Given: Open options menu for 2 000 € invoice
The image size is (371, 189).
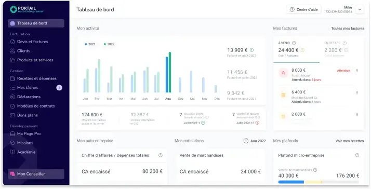Looking at the screenshot, I should pyautogui.click(x=357, y=114).
